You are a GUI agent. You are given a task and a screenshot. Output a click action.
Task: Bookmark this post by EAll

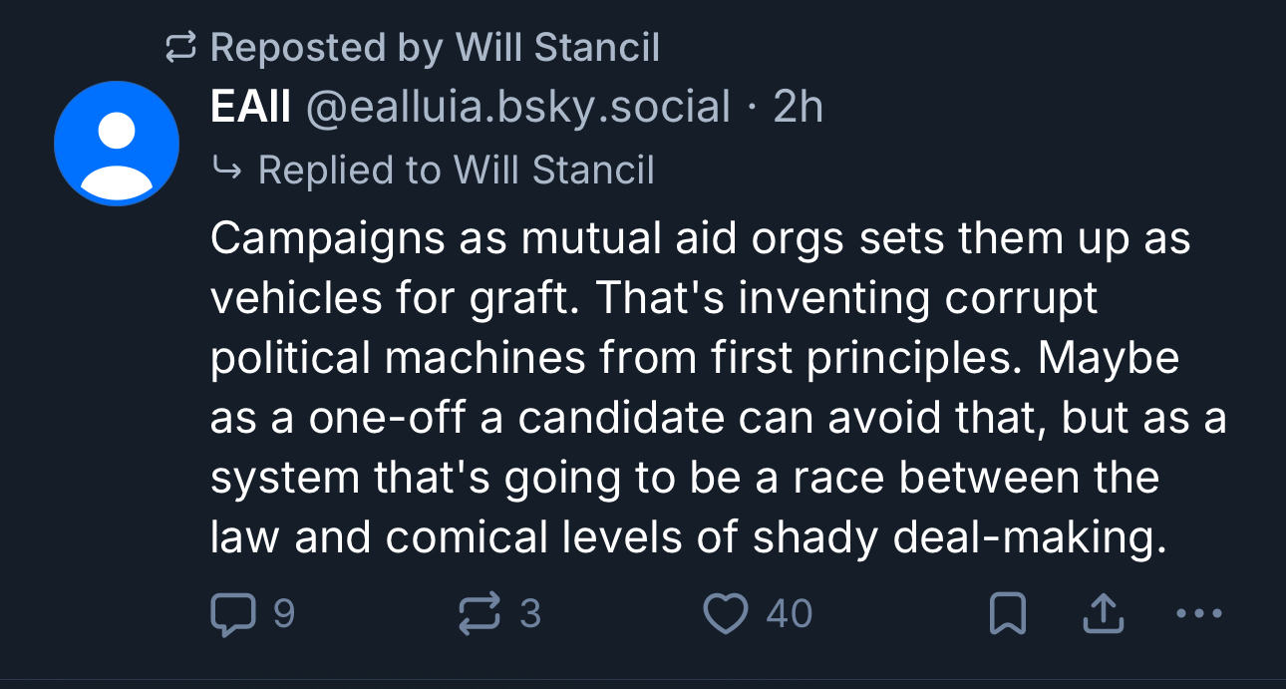(1007, 614)
